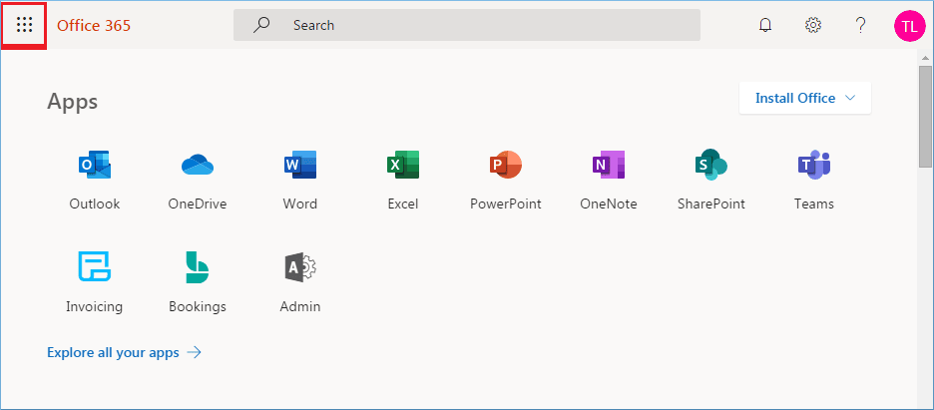Click the Teams text label
The width and height of the screenshot is (934, 410).
pyautogui.click(x=813, y=205)
